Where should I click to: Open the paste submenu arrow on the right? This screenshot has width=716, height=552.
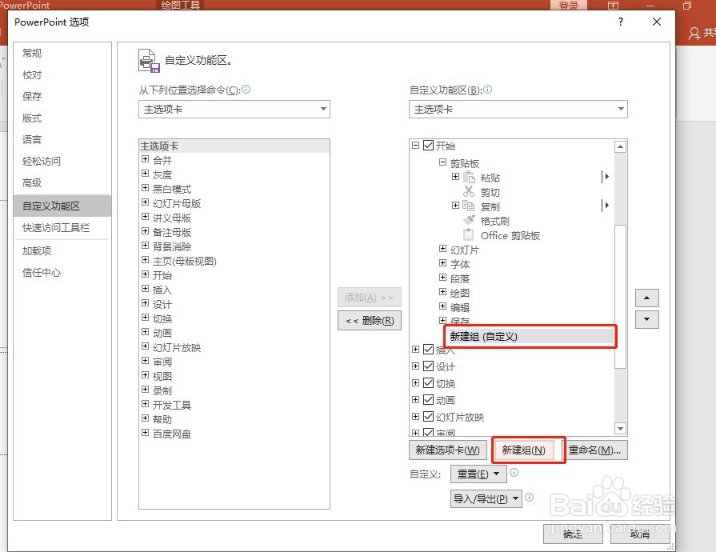point(606,177)
